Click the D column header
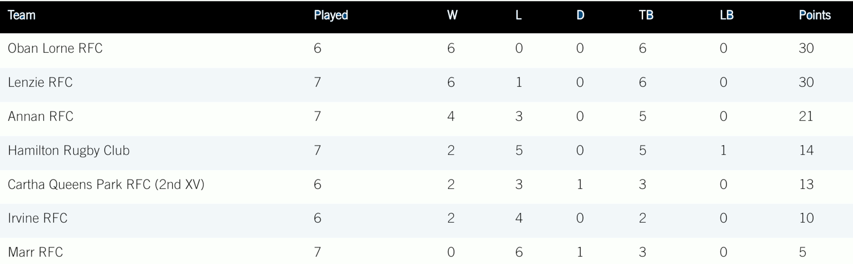Image resolution: width=853 pixels, height=264 pixels. (x=580, y=15)
